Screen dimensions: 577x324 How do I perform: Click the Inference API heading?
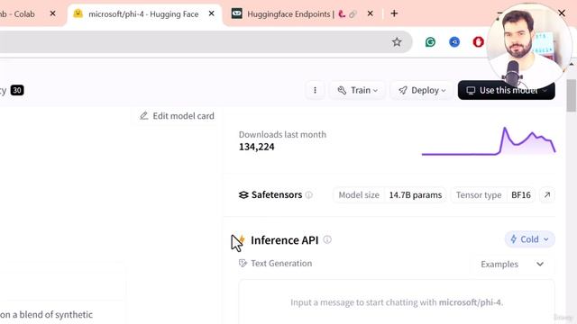click(285, 240)
